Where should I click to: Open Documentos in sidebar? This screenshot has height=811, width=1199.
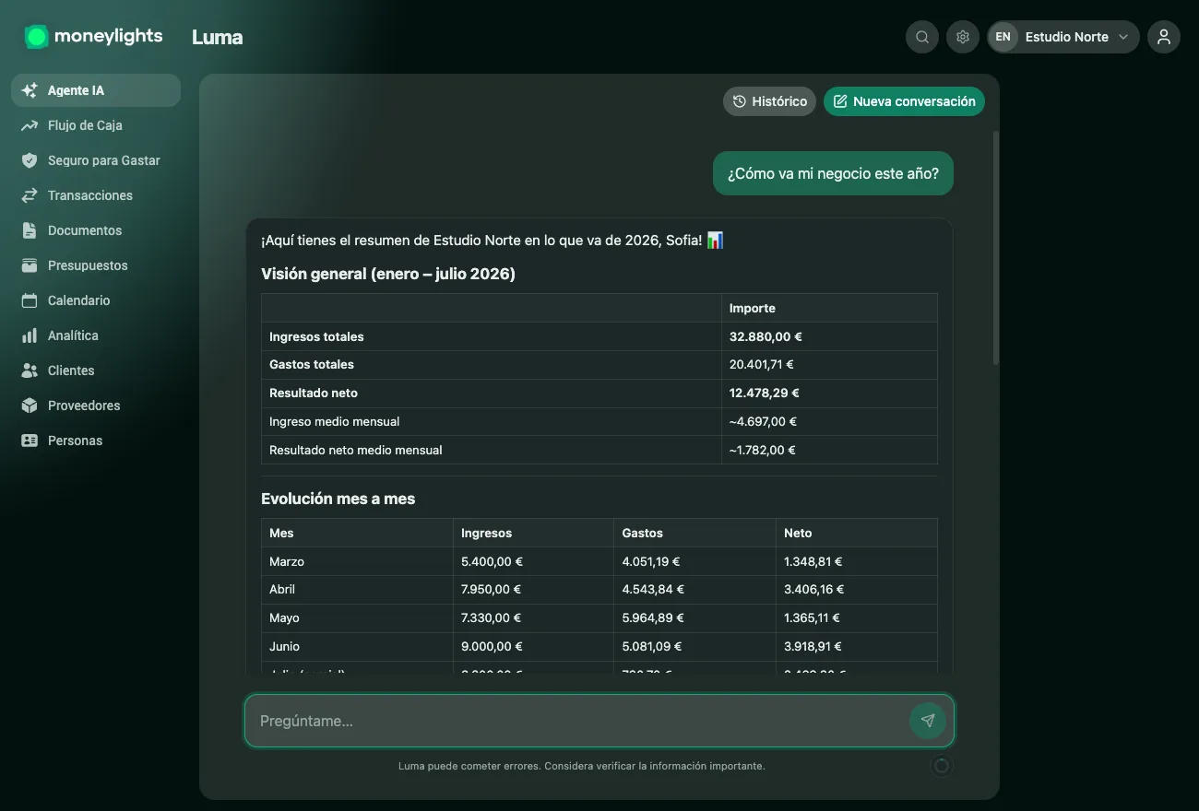(96, 230)
